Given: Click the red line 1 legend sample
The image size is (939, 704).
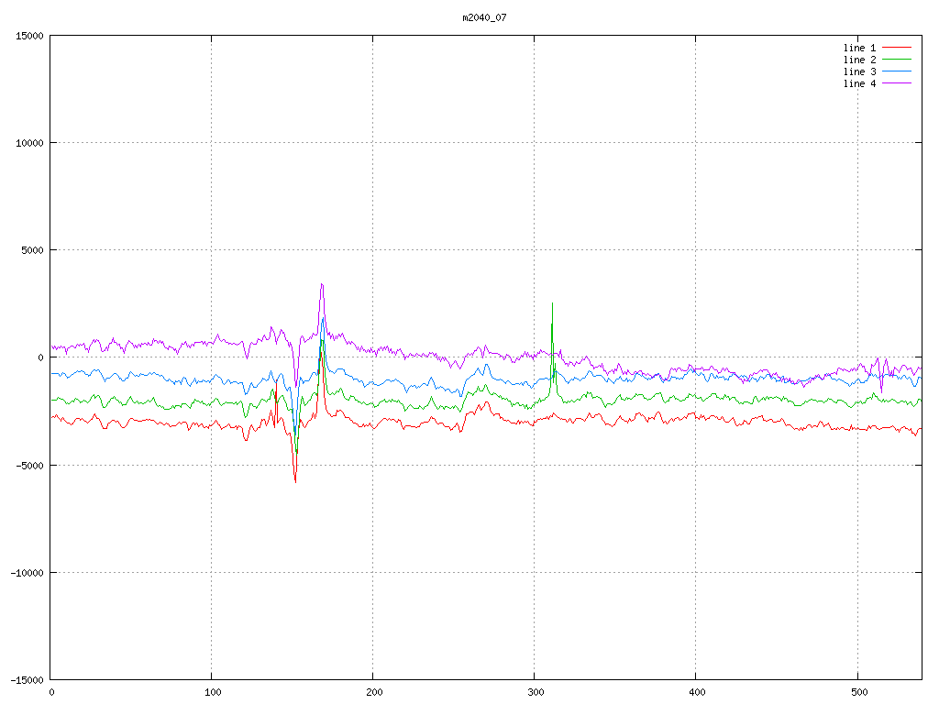Looking at the screenshot, I should 897,48.
